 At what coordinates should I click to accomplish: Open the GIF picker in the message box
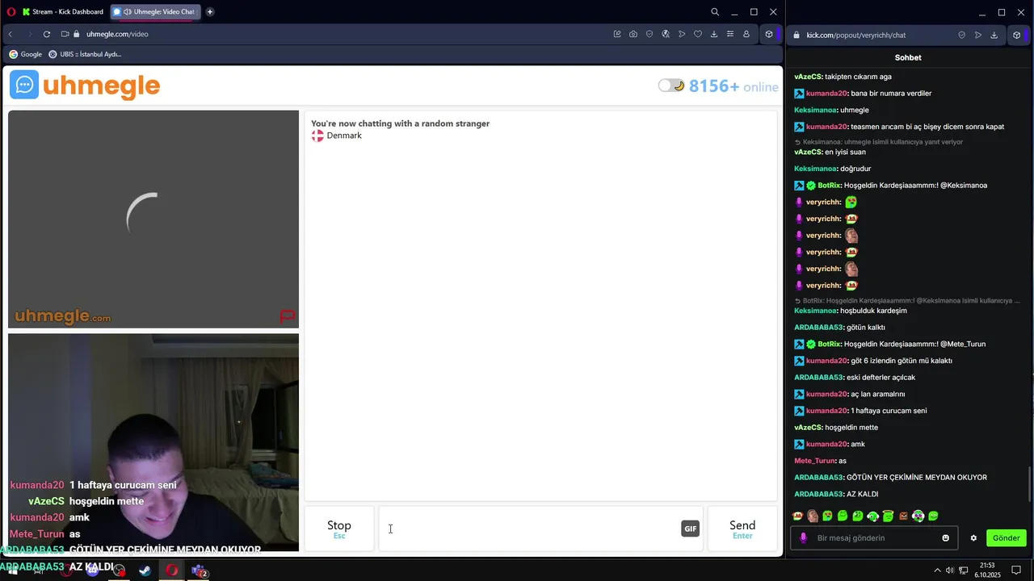pos(690,529)
